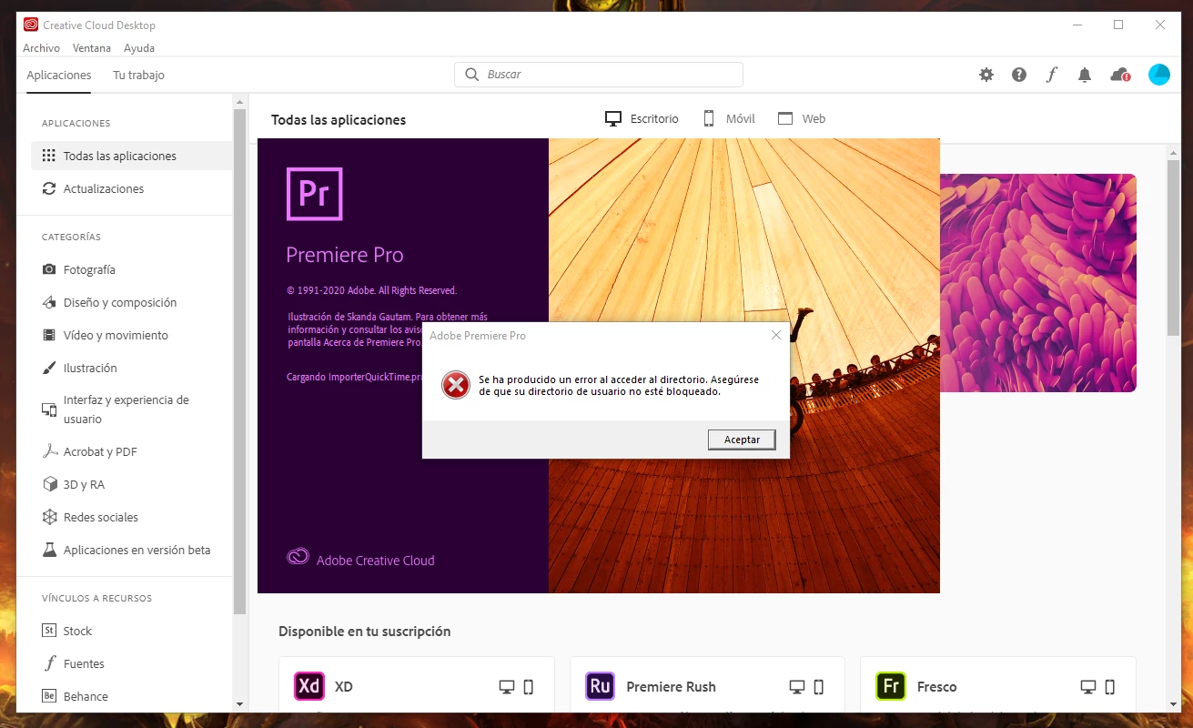Click the Buscar search field
This screenshot has width=1193, height=728.
(599, 75)
